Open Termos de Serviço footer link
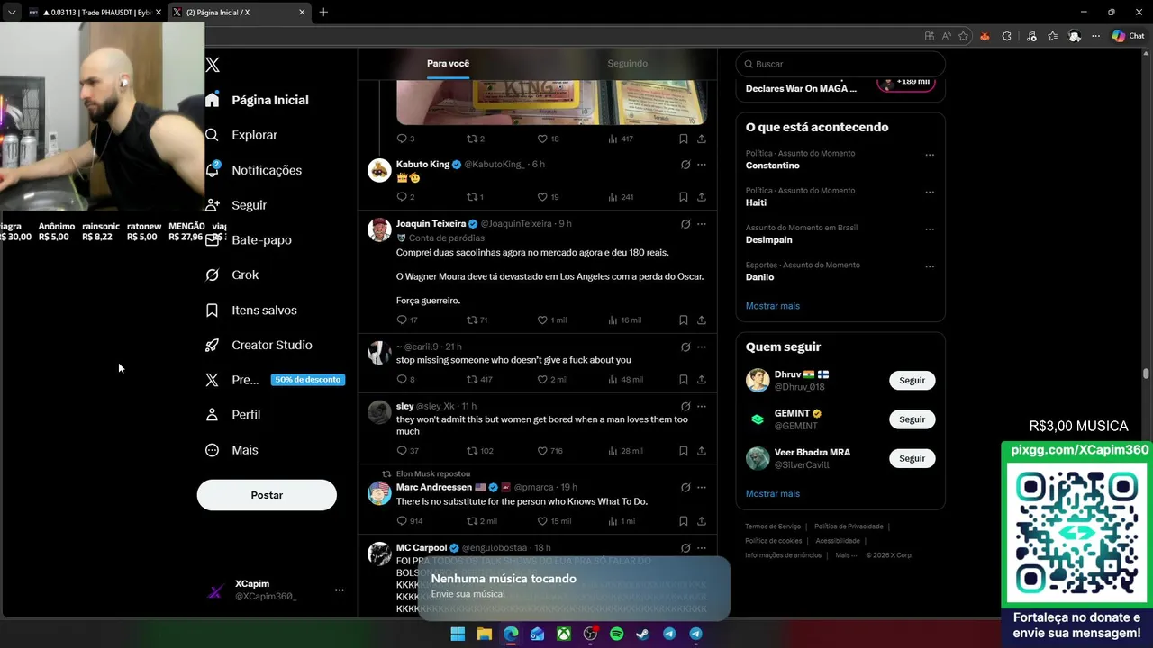 click(x=772, y=526)
